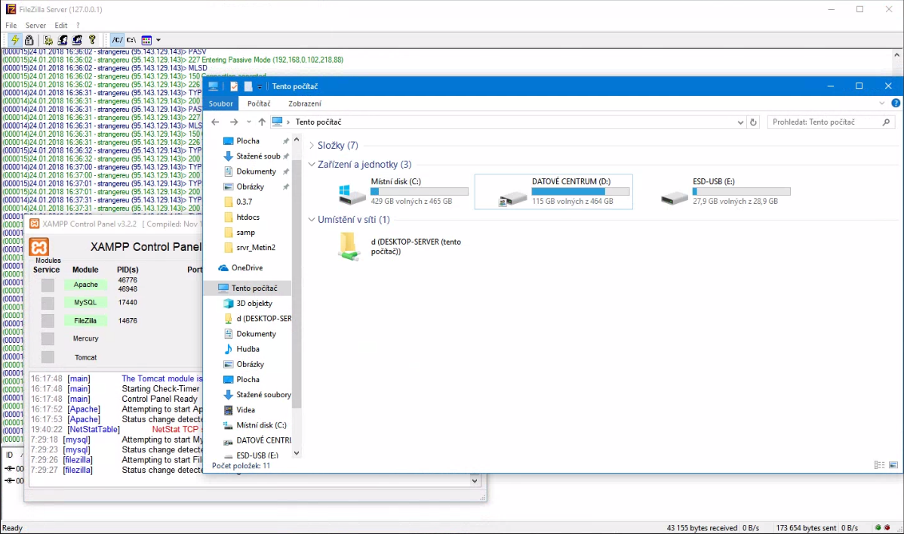Collapse the Umístění v síti section
Image resolution: width=904 pixels, height=534 pixels.
tap(312, 220)
